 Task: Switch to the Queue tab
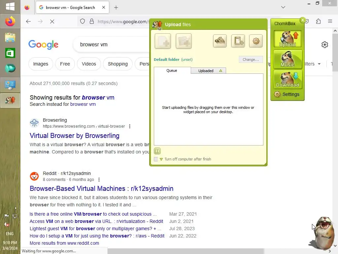pos(172,70)
